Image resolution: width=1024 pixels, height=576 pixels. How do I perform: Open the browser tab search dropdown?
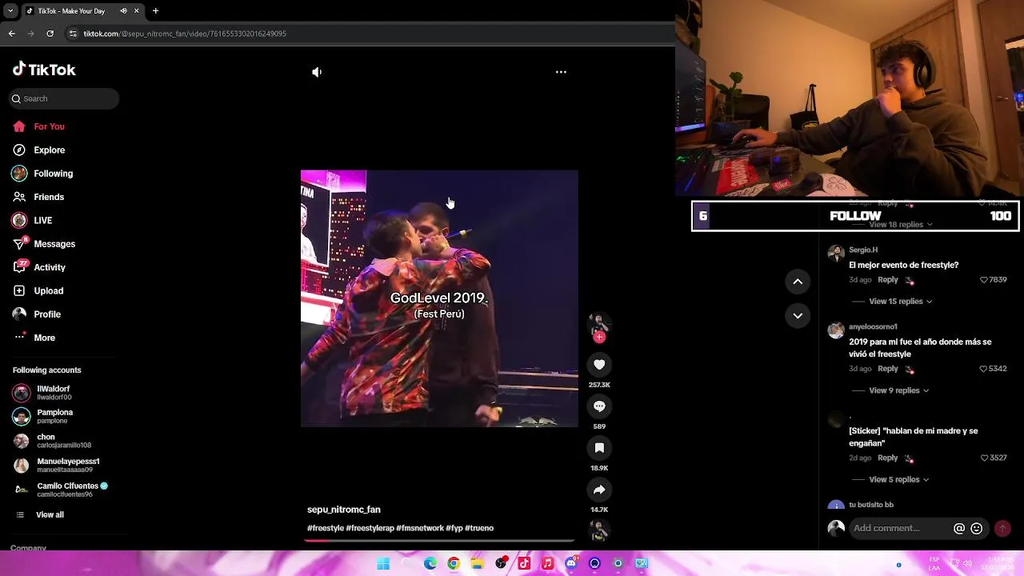[10, 11]
